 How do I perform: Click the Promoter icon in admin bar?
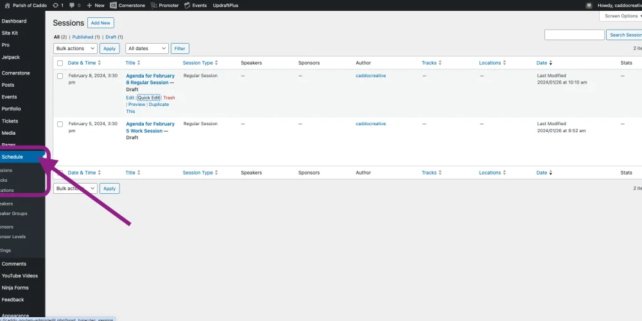pyautogui.click(x=154, y=5)
